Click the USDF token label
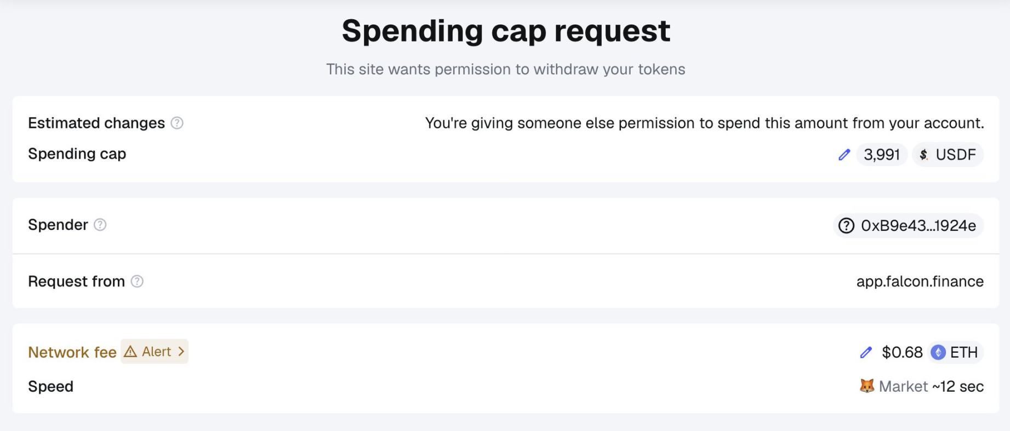Viewport: 1010px width, 431px height. click(956, 155)
